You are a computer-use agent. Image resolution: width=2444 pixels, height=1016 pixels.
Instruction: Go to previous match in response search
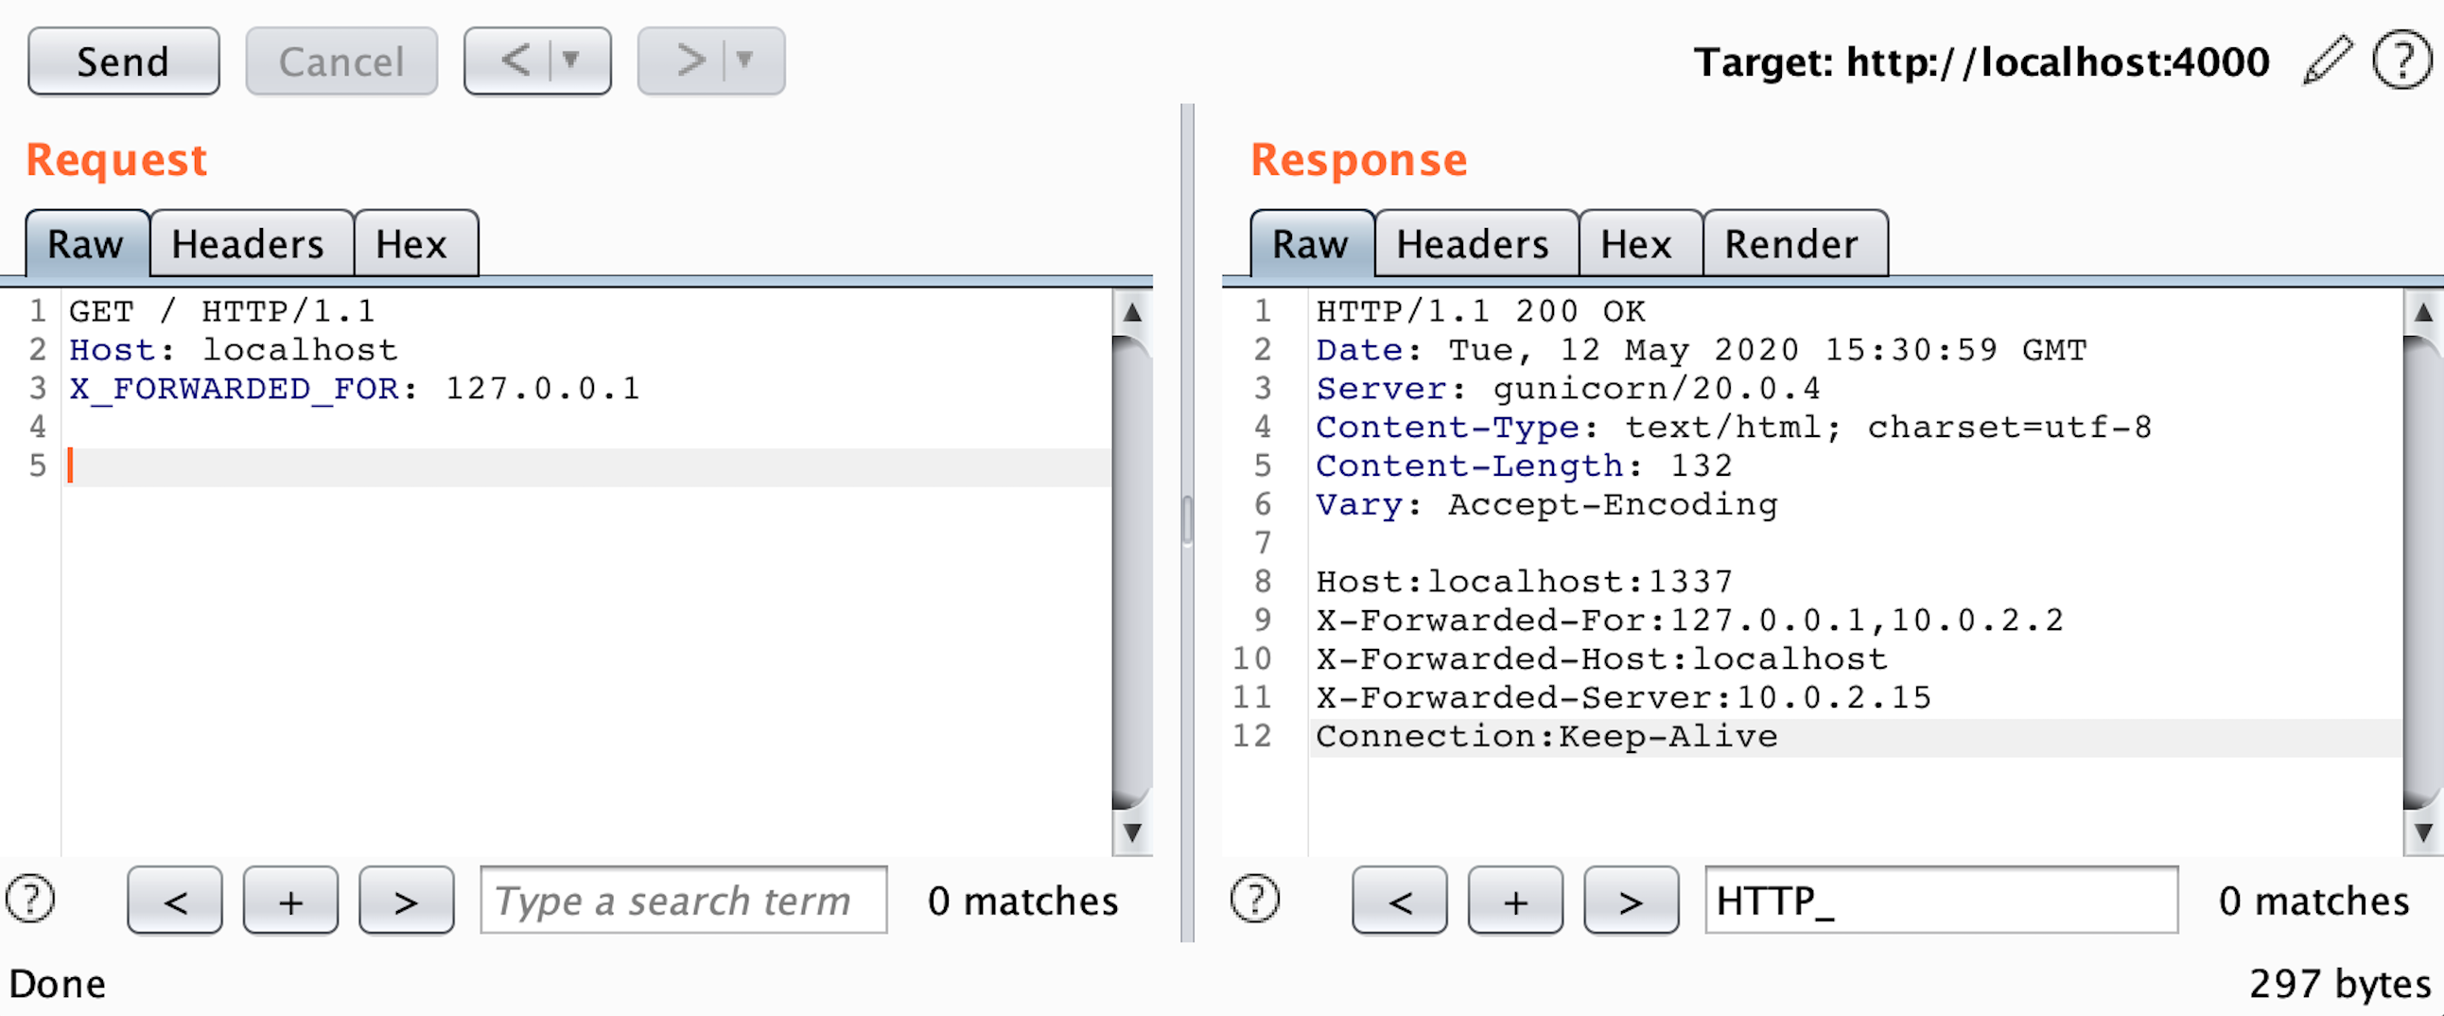(x=1400, y=901)
